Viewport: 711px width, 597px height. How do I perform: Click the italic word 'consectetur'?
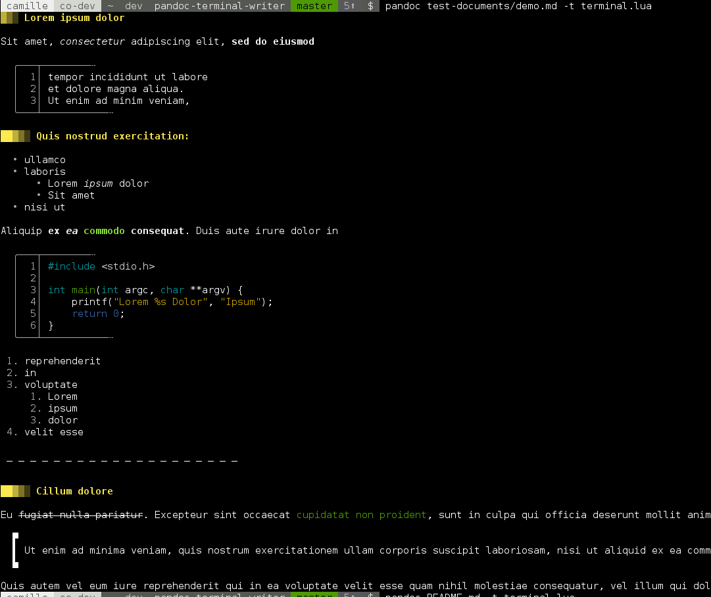tap(92, 41)
